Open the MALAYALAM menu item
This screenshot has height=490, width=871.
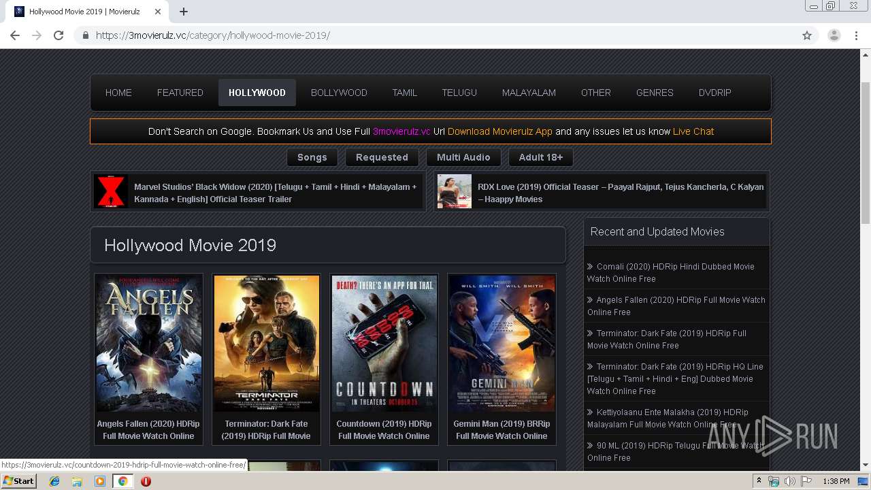point(529,93)
